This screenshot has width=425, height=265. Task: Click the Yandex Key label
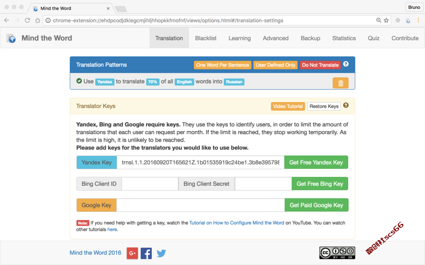point(97,162)
